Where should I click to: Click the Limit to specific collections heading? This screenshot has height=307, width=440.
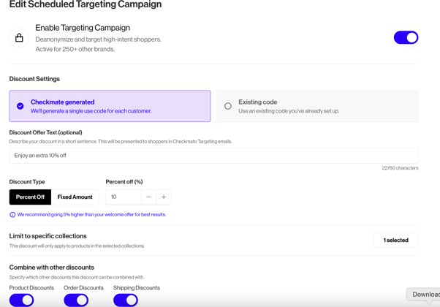tap(48, 236)
